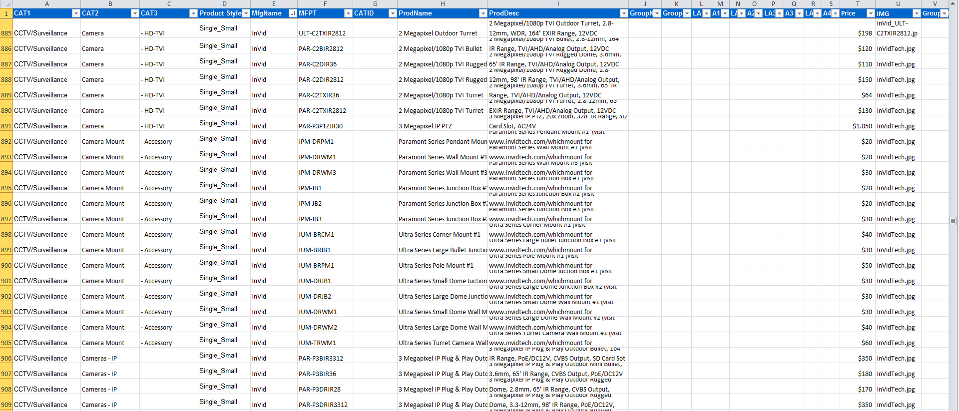Open the A3 filter dropdown
Screen dimensions: 959x411
(x=799, y=13)
